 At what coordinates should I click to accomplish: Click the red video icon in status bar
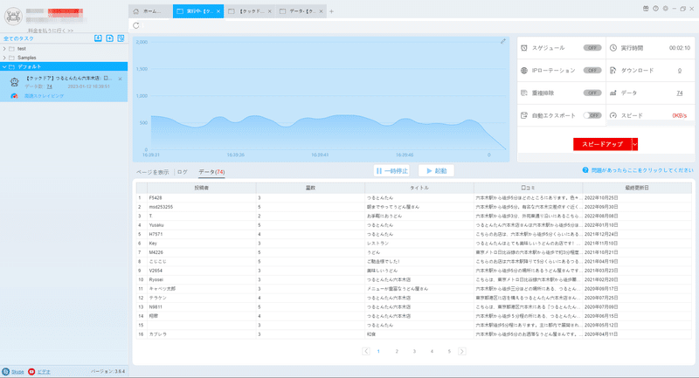pyautogui.click(x=31, y=371)
